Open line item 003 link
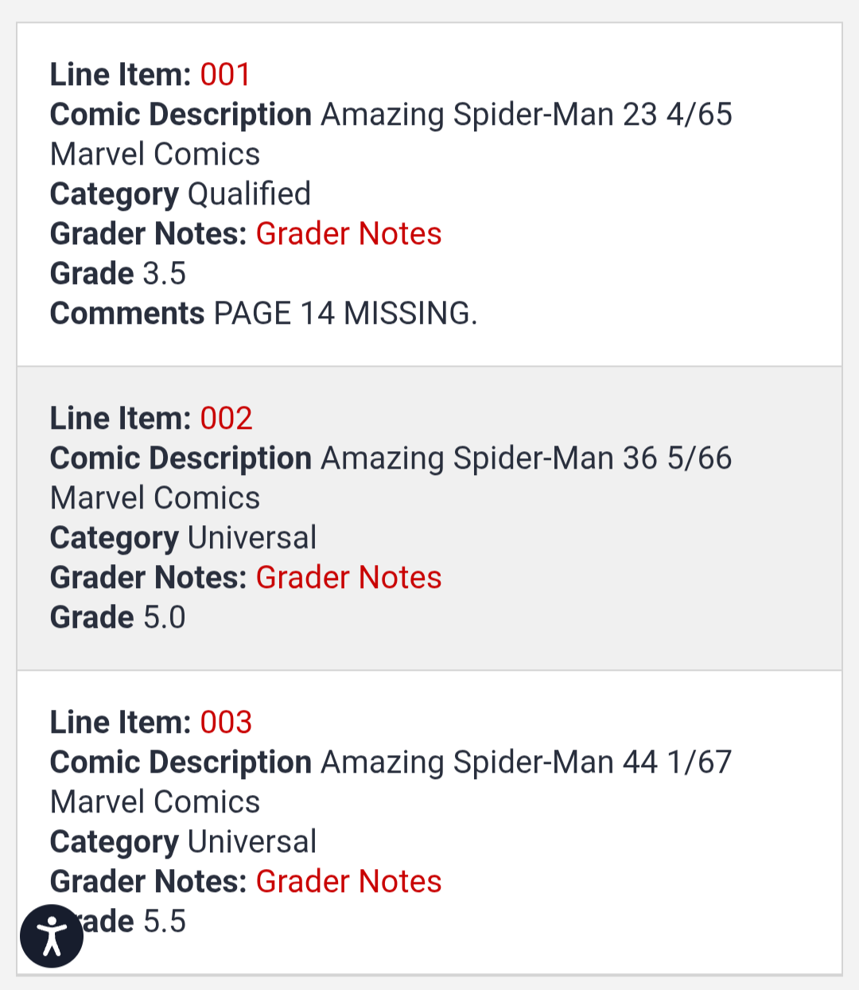Image resolution: width=859 pixels, height=990 pixels. pos(226,723)
